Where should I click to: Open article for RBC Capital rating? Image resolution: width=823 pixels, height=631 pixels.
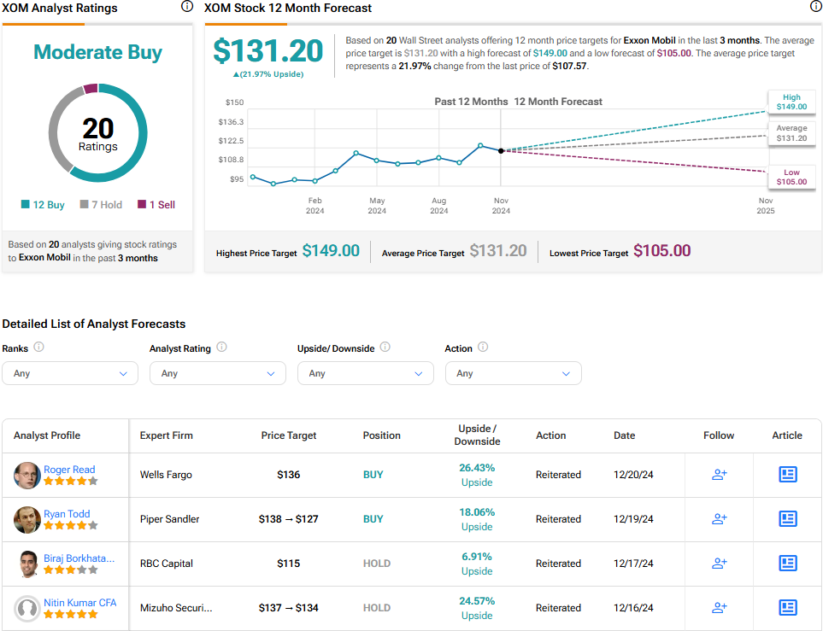coord(787,564)
